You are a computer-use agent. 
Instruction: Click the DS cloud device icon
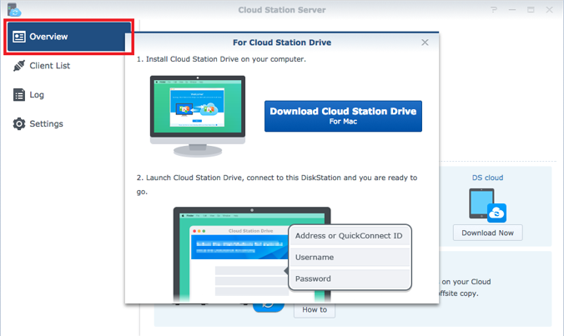point(488,204)
